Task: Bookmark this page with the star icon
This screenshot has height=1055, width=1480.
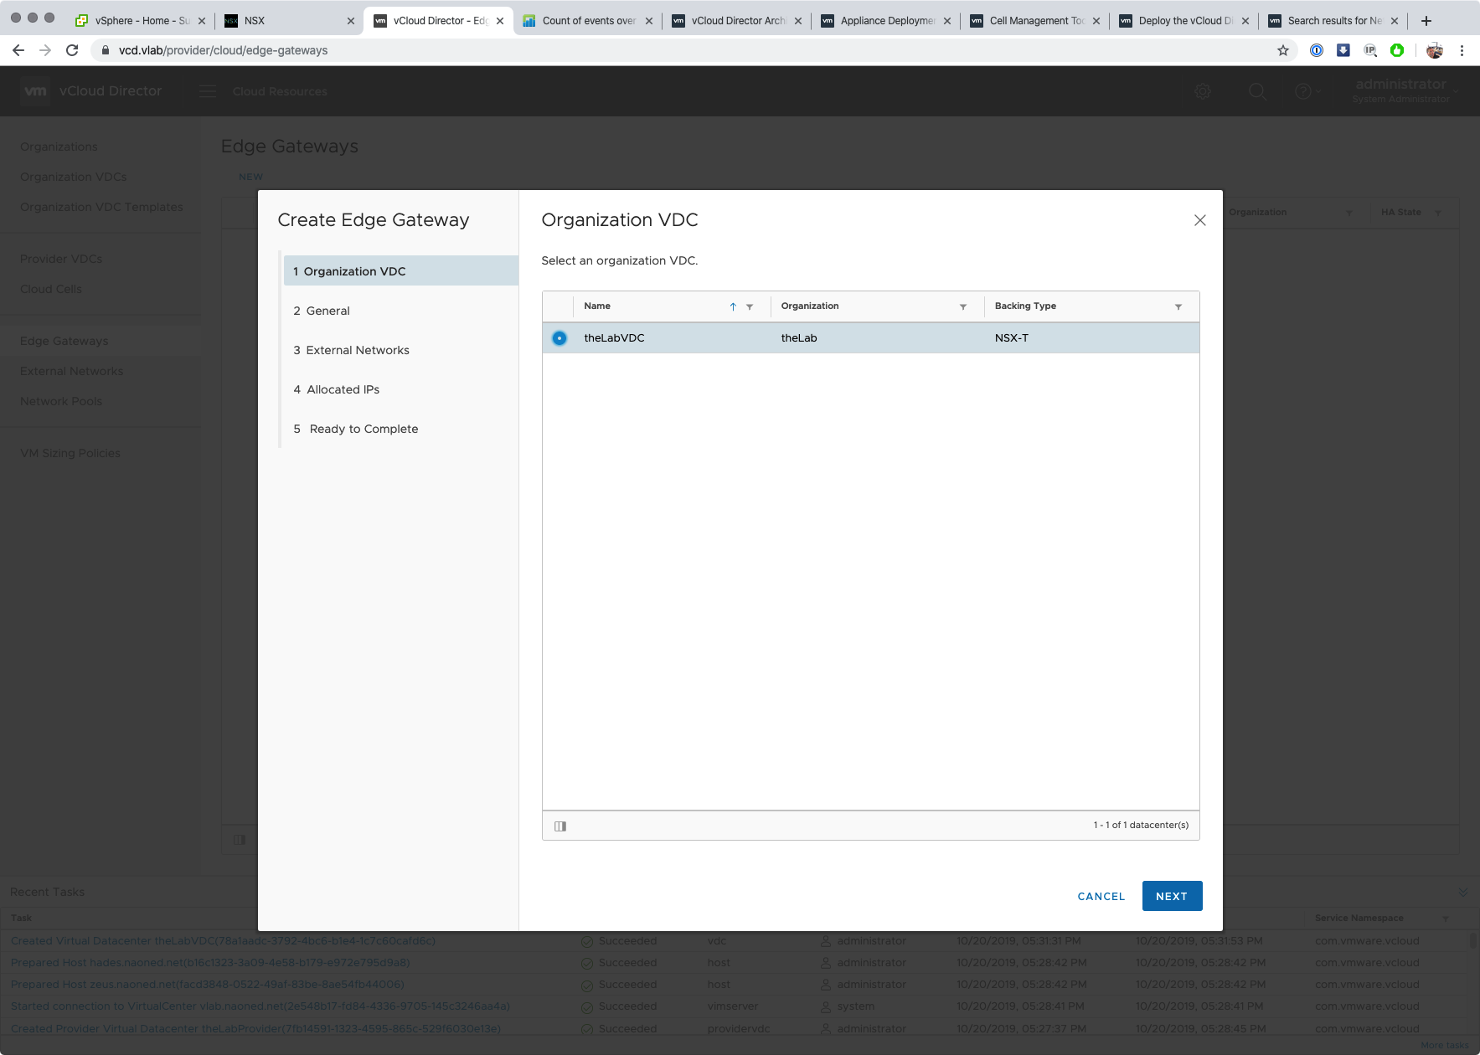Action: tap(1282, 50)
